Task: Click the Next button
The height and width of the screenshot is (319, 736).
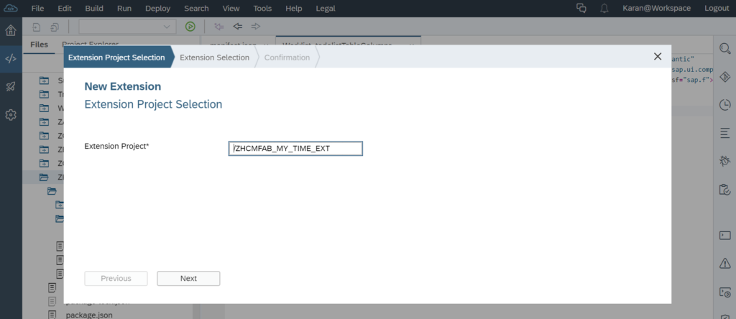Action: coord(188,278)
